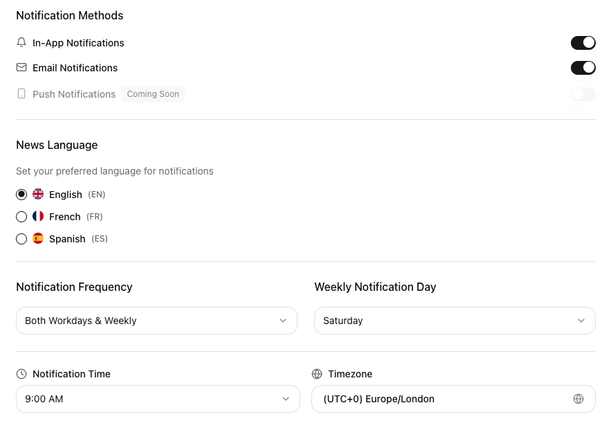This screenshot has height=421, width=611.
Task: Open the Notification Frequency dropdown
Action: coord(156,321)
